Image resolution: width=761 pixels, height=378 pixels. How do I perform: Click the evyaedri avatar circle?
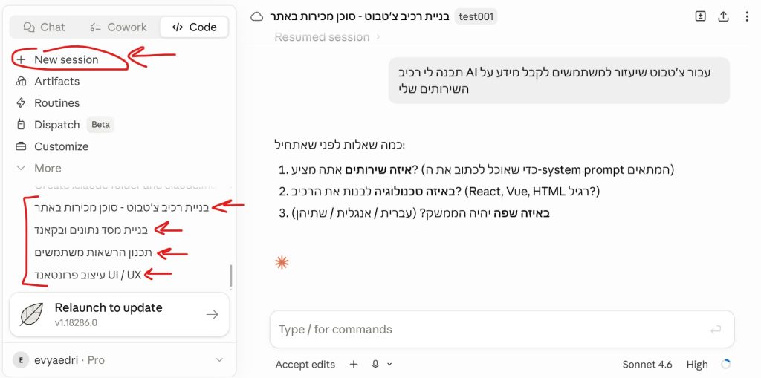click(20, 360)
